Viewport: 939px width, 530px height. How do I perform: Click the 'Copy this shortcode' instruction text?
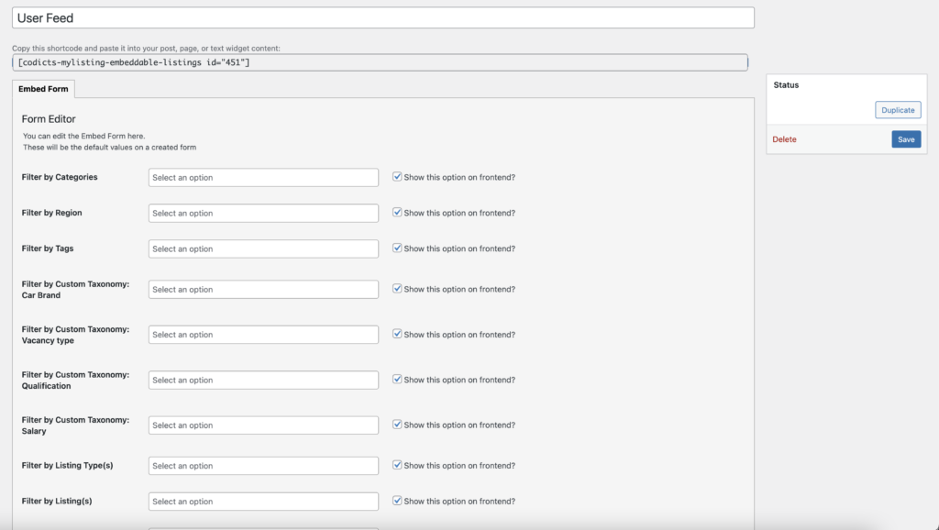coord(146,49)
